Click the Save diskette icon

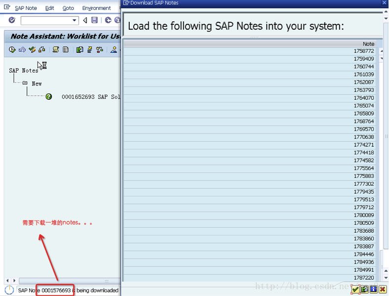pos(94,20)
